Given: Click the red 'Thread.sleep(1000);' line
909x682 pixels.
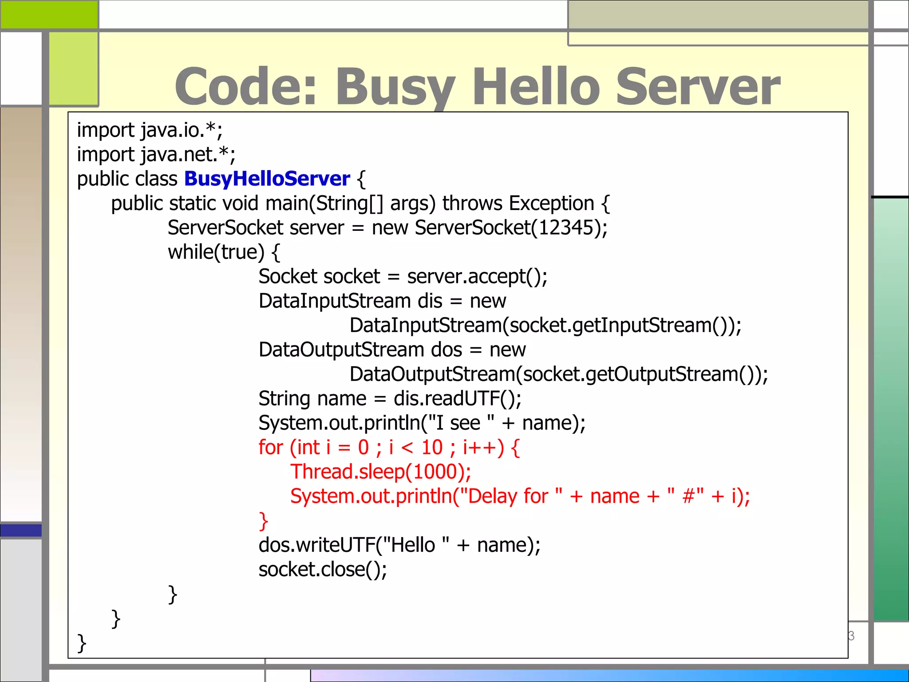Looking at the screenshot, I should [380, 472].
